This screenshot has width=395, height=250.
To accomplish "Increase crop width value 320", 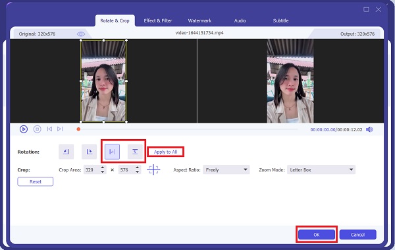I will pos(103,168).
